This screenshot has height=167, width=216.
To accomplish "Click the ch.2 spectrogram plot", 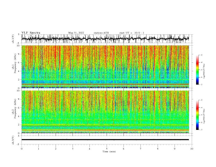I will (105, 112).
